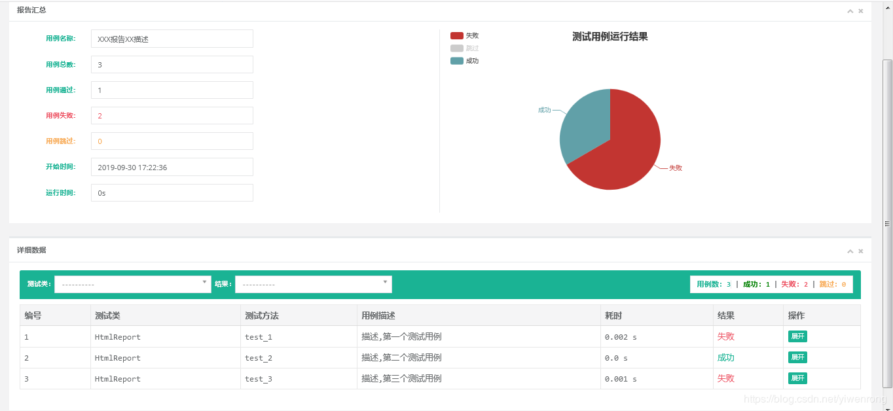Open the 结果 filter dropdown
Screen dimensions: 893x411
point(311,284)
